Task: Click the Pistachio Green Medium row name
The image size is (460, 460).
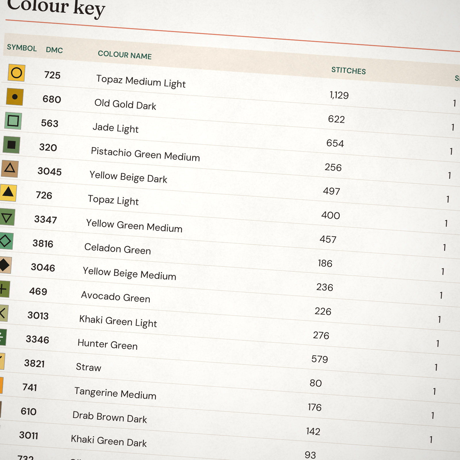Action: [x=145, y=154]
